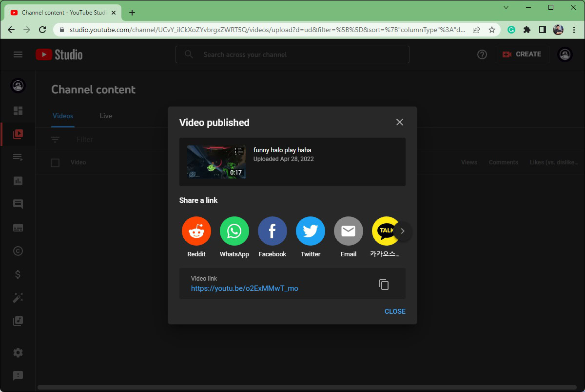
Task: Share video to Twitter
Action: [x=311, y=231]
